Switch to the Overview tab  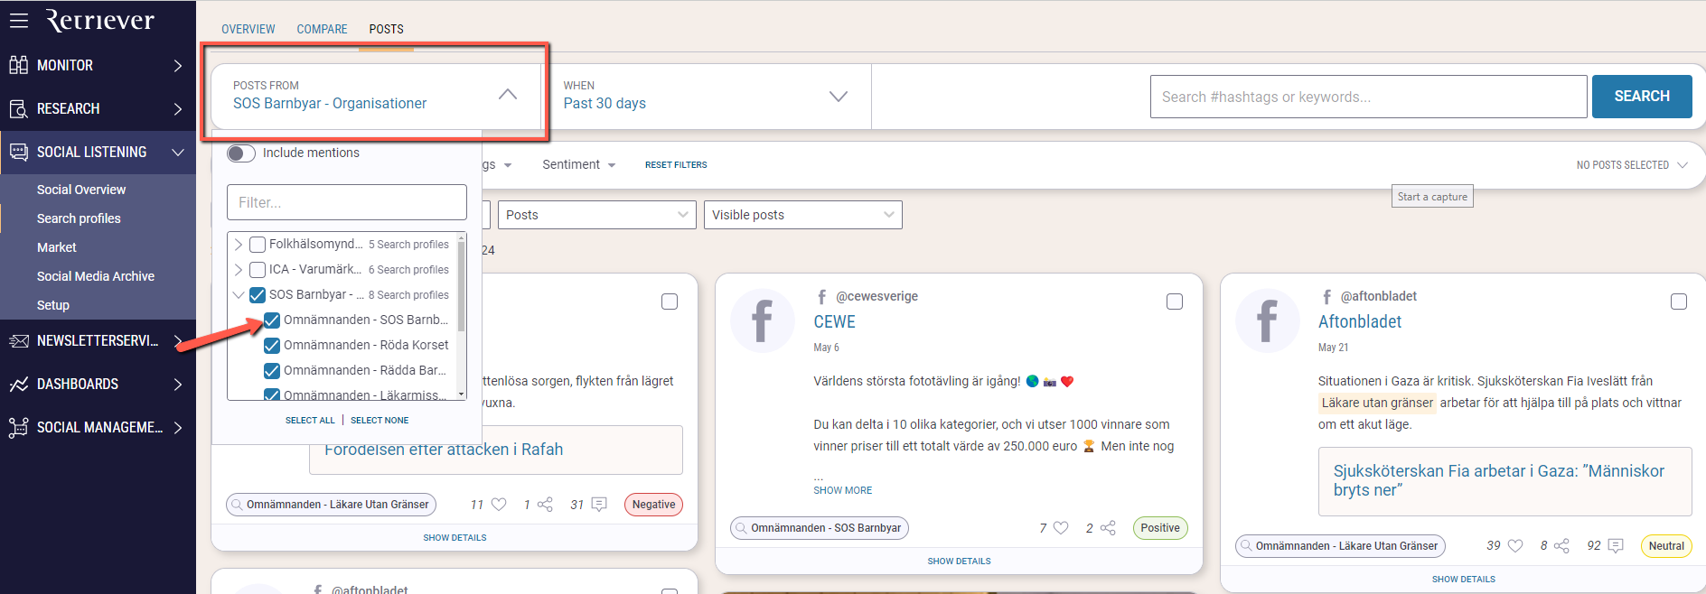tap(248, 30)
